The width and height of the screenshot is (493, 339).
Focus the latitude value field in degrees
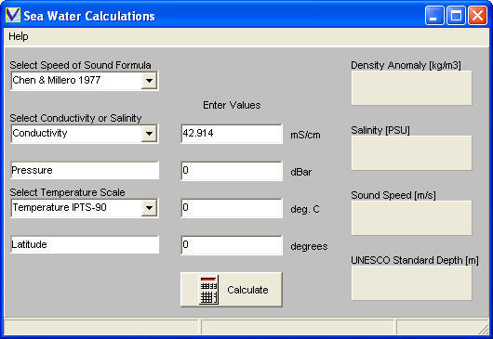click(x=232, y=245)
